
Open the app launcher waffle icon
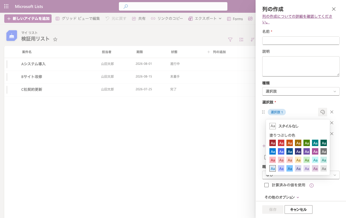(x=6, y=6)
